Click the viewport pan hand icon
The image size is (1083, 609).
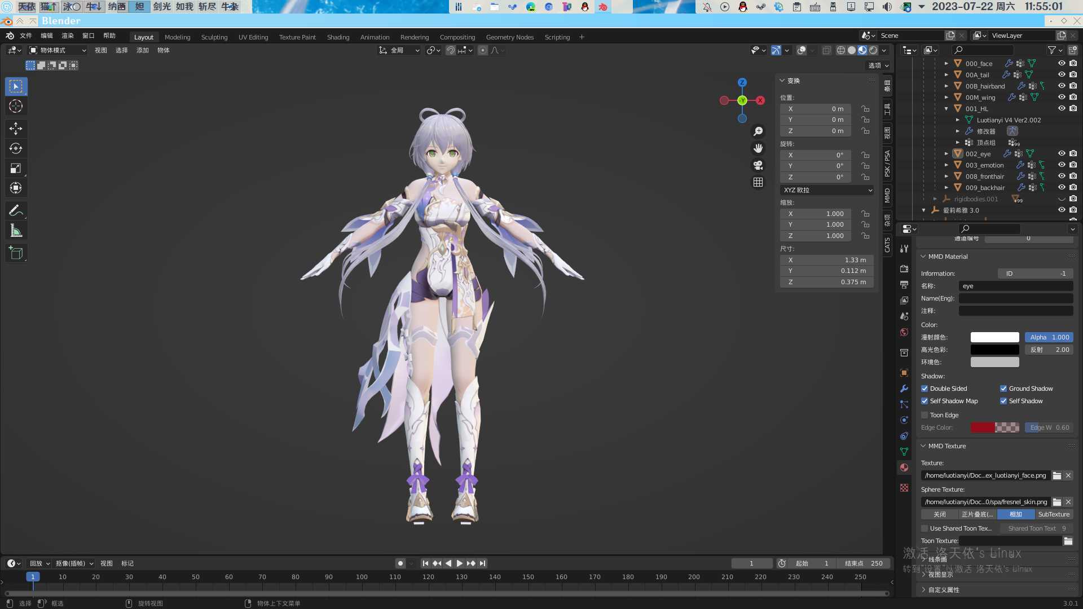(x=758, y=148)
